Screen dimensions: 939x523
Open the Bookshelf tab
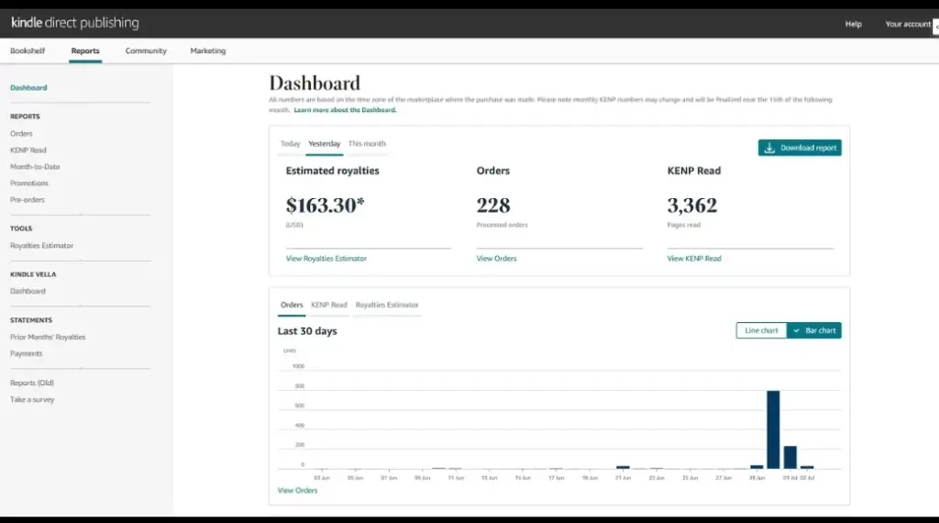(x=28, y=50)
